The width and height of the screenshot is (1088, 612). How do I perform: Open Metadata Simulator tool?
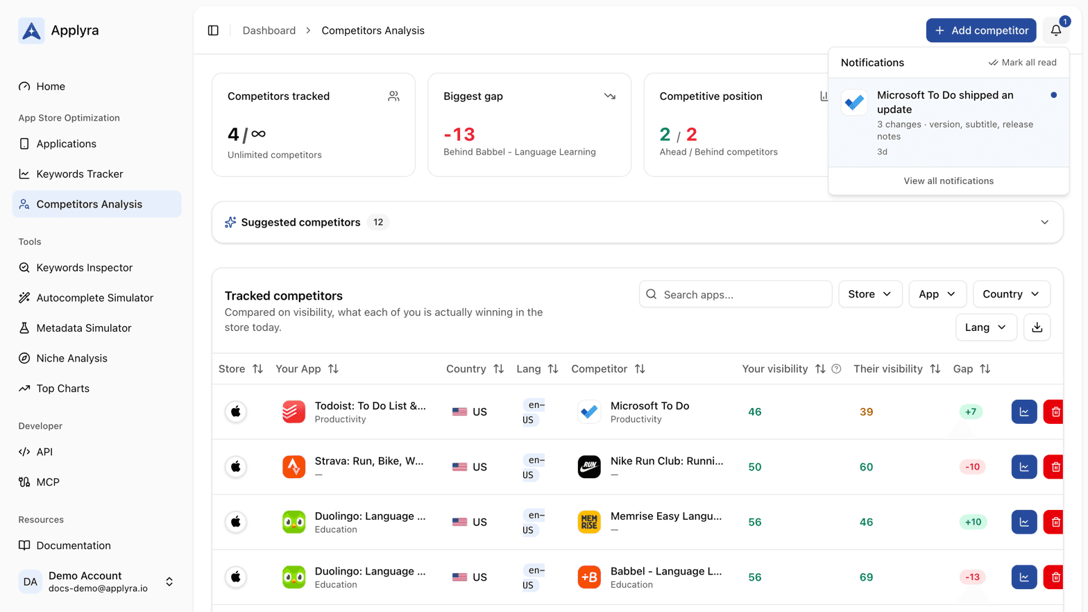point(96,328)
